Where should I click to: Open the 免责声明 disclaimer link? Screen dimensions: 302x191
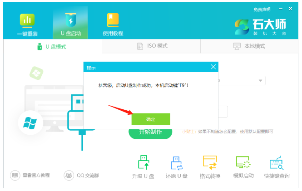[x=262, y=9]
